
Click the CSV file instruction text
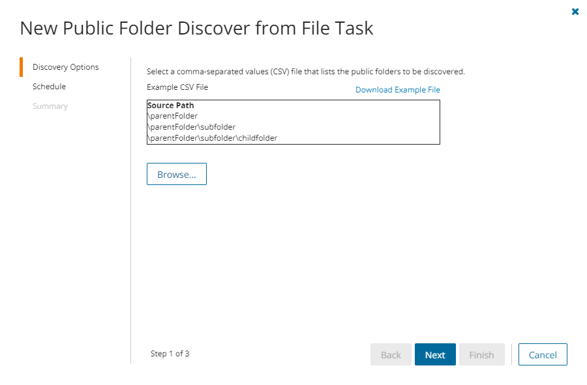tap(305, 72)
